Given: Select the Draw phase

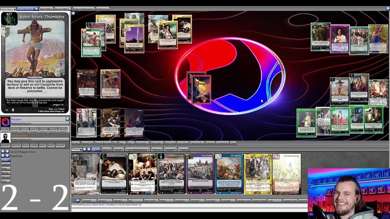Looking at the screenshot, I should pos(5,160).
